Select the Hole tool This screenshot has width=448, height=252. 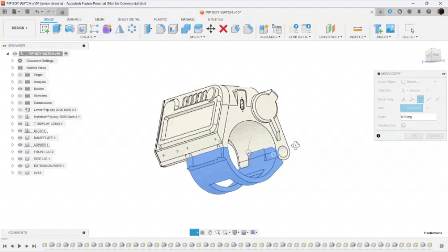click(82, 28)
